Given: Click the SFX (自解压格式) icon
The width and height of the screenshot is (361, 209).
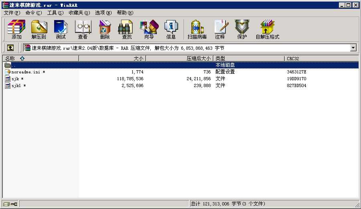Looking at the screenshot, I should 267,29.
